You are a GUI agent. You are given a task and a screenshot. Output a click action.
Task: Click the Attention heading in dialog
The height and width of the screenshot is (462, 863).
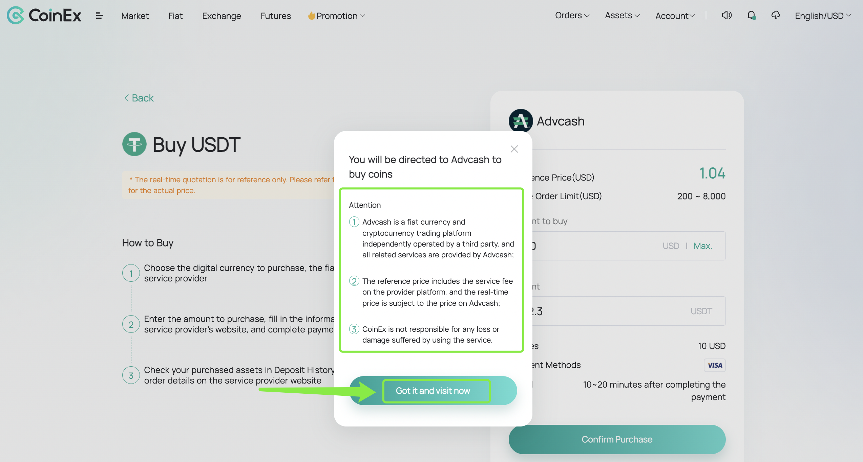pos(365,205)
